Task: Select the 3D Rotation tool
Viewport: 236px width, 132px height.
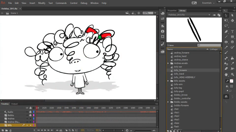Action: tap(232, 21)
